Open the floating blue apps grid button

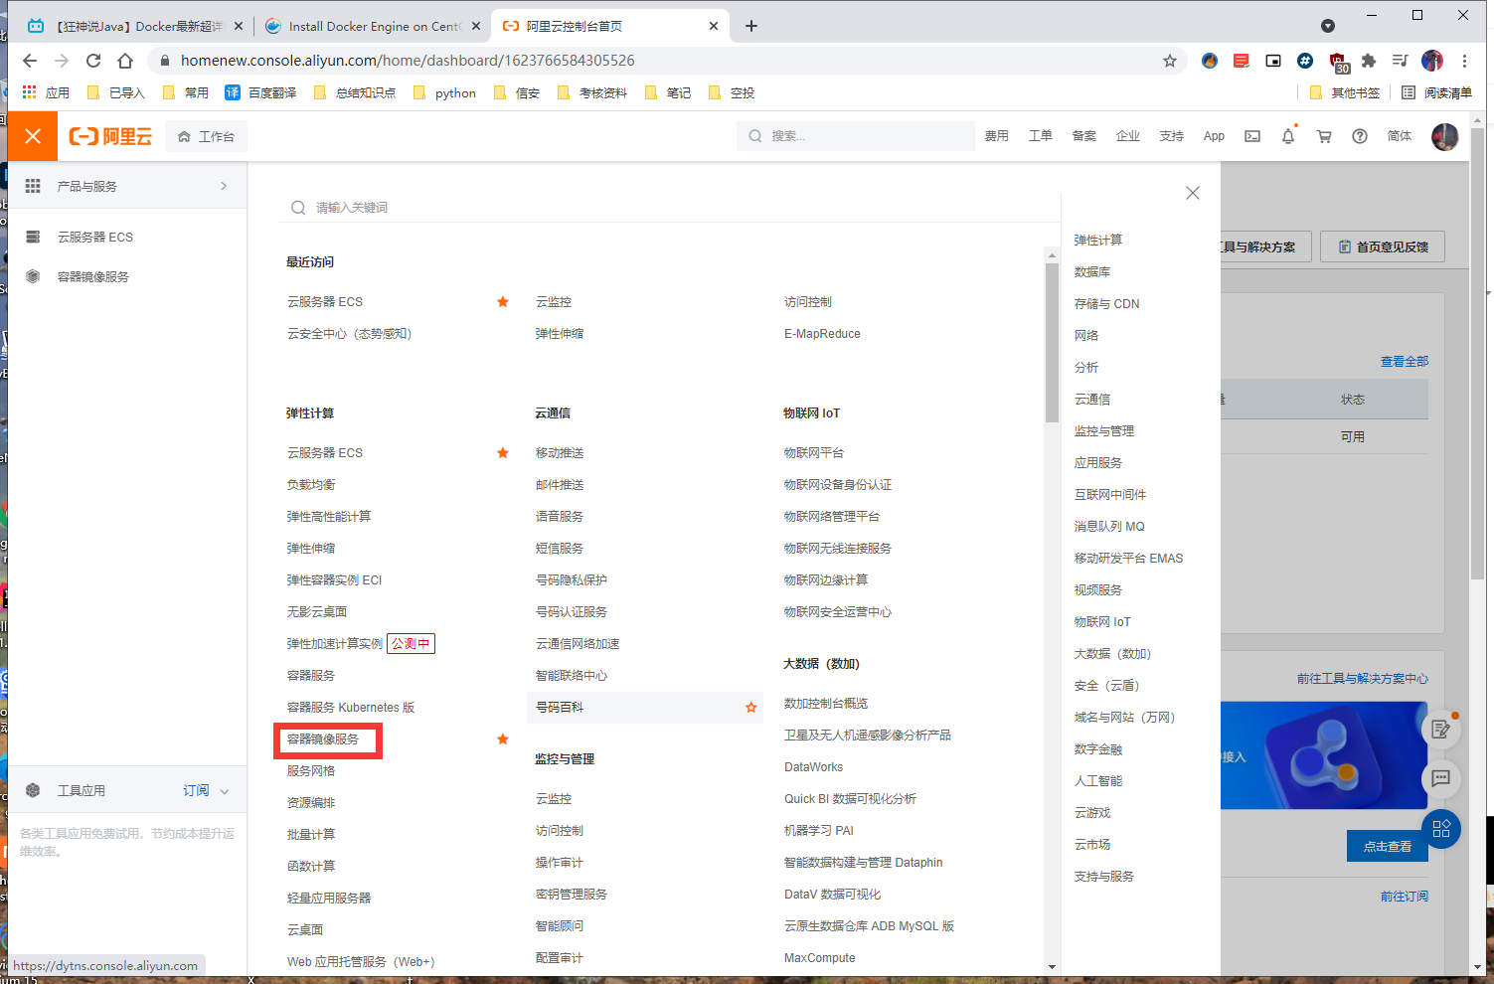click(1441, 829)
